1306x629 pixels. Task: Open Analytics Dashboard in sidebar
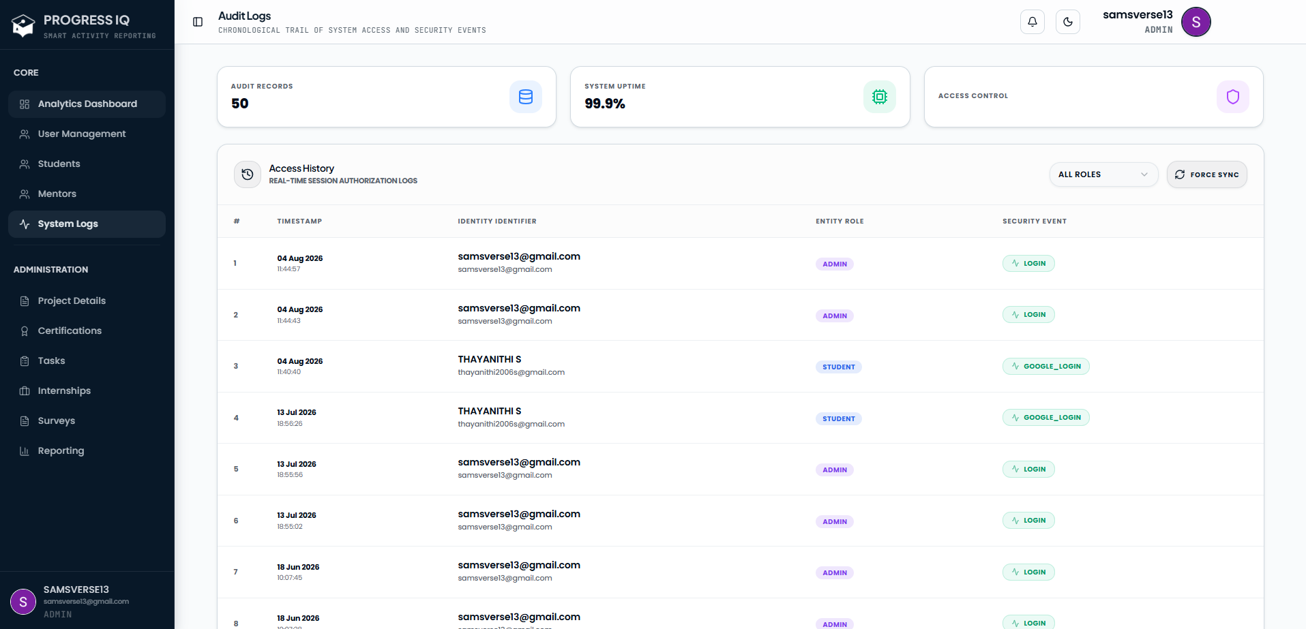(x=87, y=104)
